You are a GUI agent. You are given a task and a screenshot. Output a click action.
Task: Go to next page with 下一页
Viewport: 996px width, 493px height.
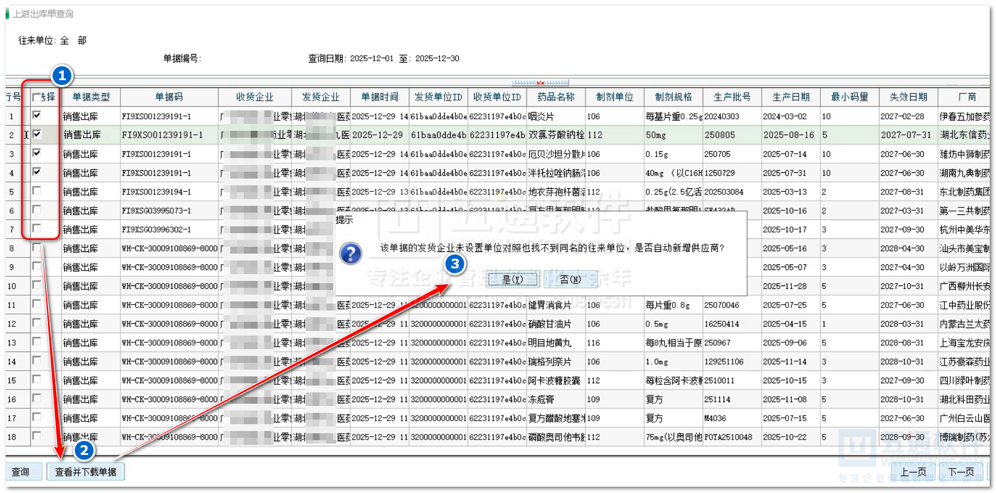[x=961, y=472]
